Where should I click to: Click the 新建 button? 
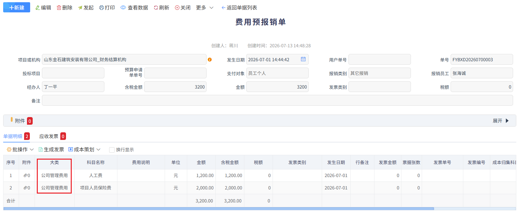click(x=17, y=7)
